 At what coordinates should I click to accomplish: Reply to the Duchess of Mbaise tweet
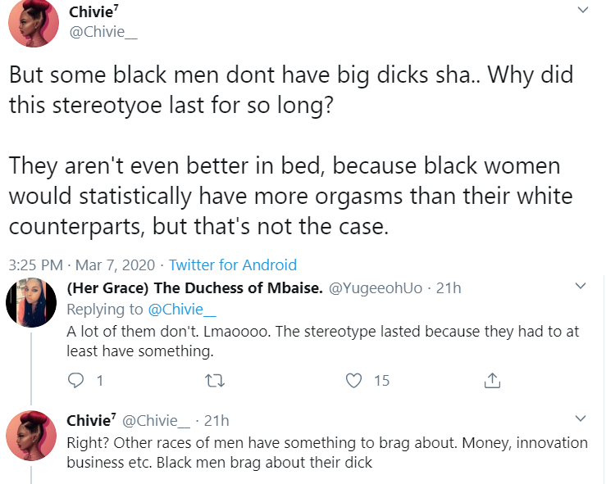pos(76,380)
